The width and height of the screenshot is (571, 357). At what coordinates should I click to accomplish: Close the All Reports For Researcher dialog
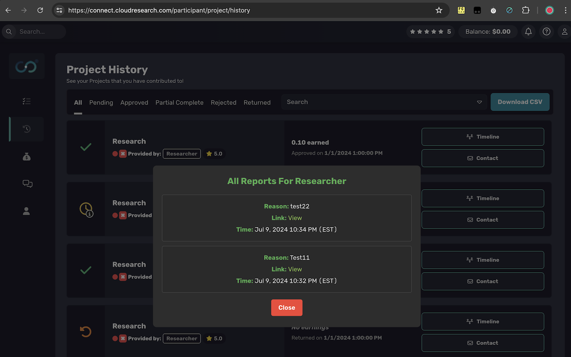pos(286,307)
